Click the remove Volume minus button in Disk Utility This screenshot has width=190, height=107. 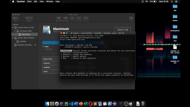pos(31,18)
